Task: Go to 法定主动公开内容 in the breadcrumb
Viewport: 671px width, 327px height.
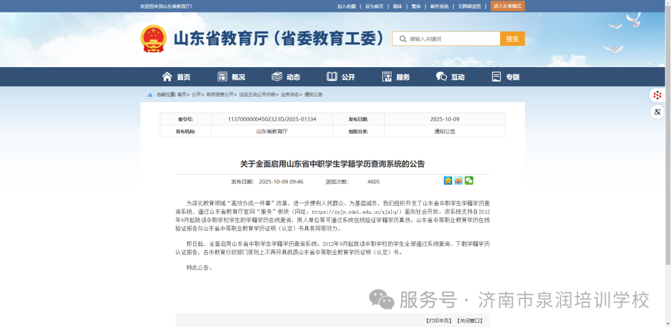Action: pos(257,94)
